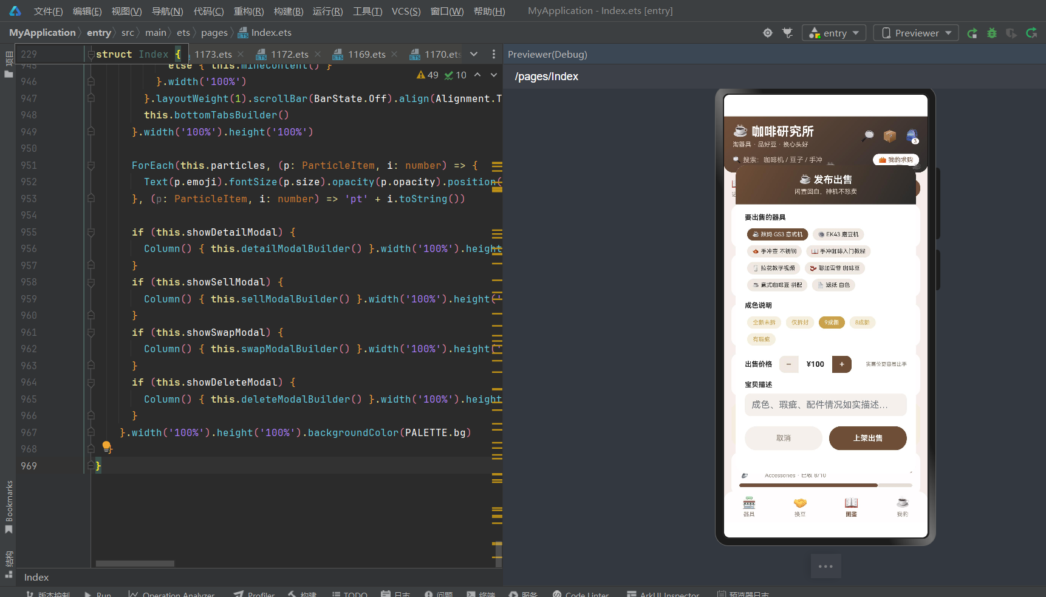Open the Code Linter tool window
1046x597 pixels.
(x=581, y=594)
